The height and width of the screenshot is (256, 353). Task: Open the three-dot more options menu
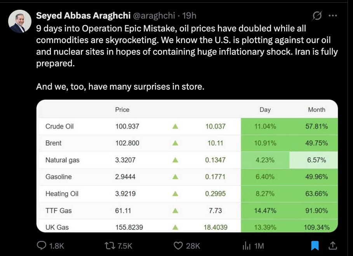tap(333, 16)
